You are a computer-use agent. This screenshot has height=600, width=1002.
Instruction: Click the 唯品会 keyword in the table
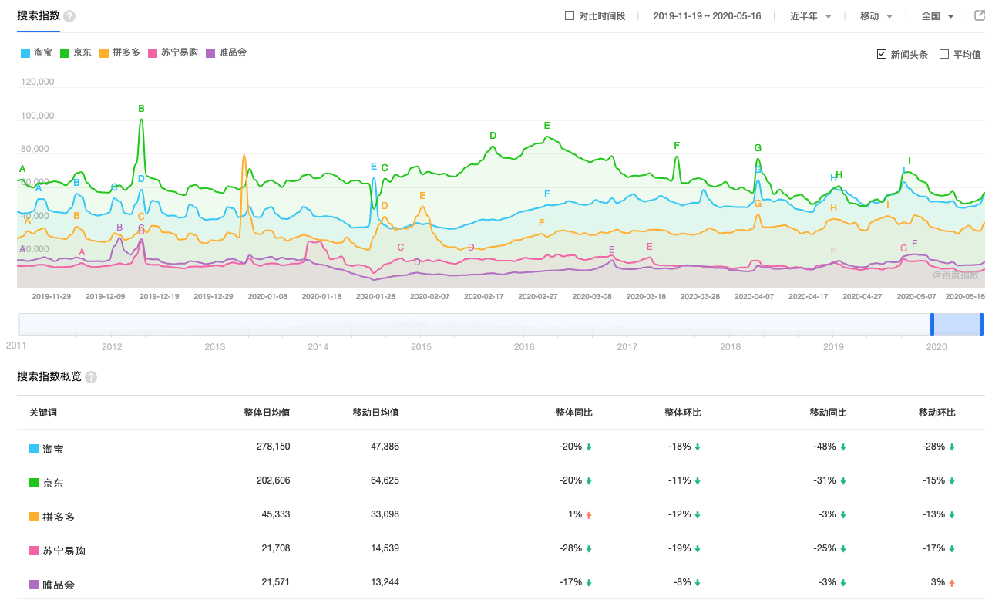click(59, 585)
